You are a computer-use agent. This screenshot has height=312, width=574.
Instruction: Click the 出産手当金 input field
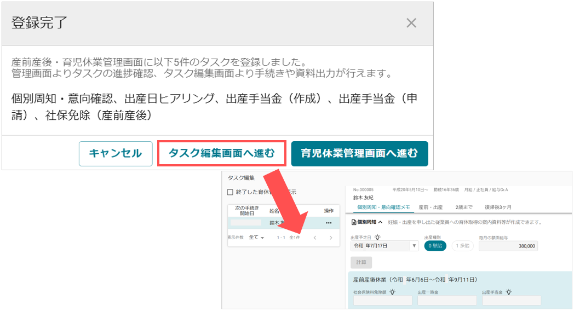pyautogui.click(x=512, y=301)
